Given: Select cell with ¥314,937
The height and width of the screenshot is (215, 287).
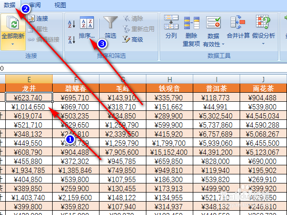Looking at the screenshot, I should click(x=169, y=207).
